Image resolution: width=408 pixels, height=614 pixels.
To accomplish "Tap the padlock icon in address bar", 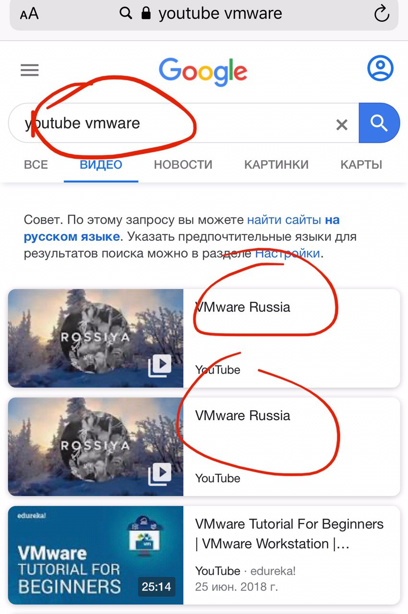I will (146, 13).
